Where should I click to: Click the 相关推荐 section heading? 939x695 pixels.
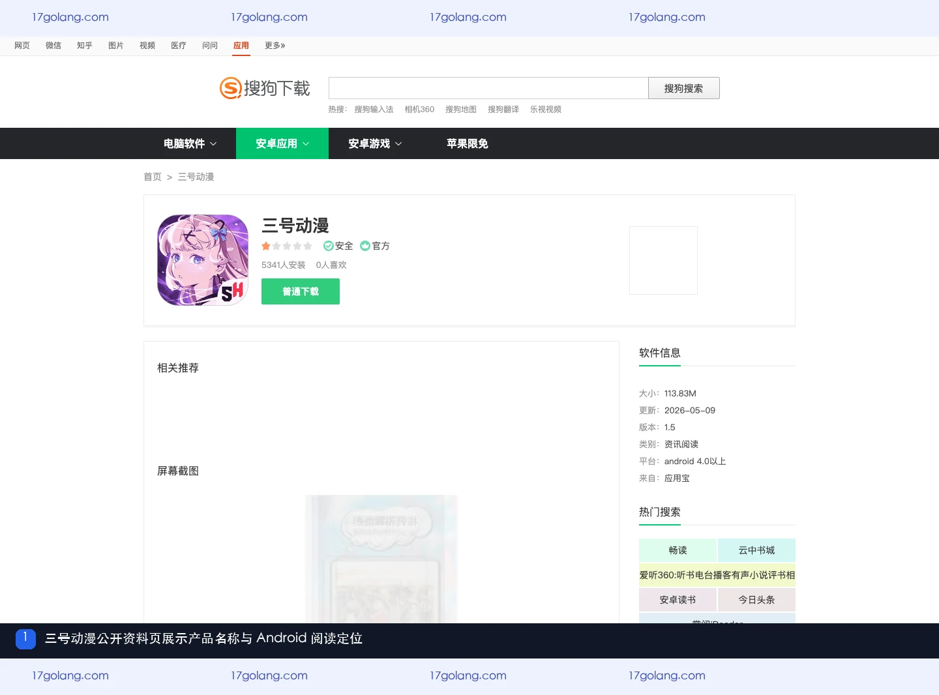(x=178, y=368)
